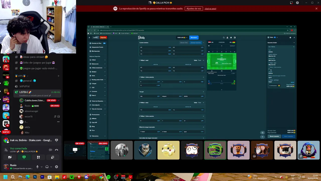Click the bet amount input field

[274, 86]
